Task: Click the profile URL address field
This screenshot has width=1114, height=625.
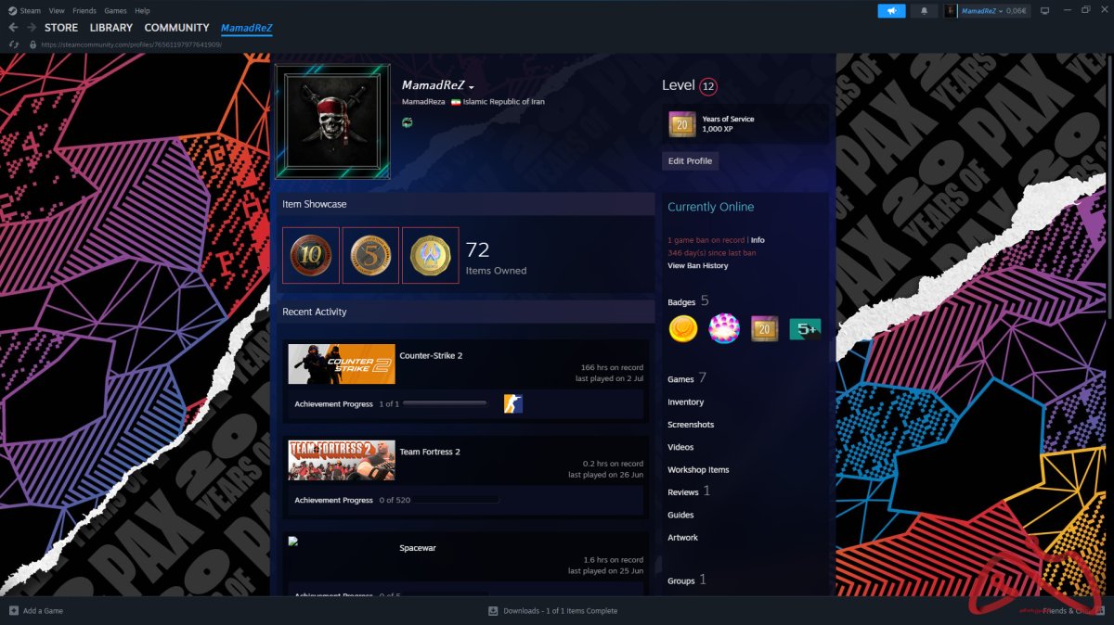Action: 132,45
